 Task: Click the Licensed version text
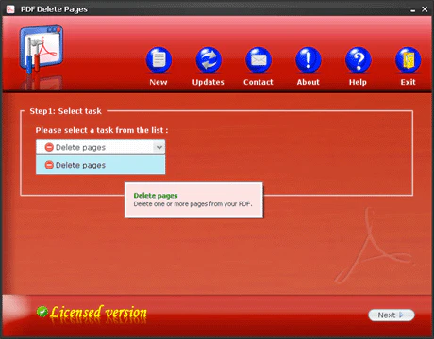[98, 313]
